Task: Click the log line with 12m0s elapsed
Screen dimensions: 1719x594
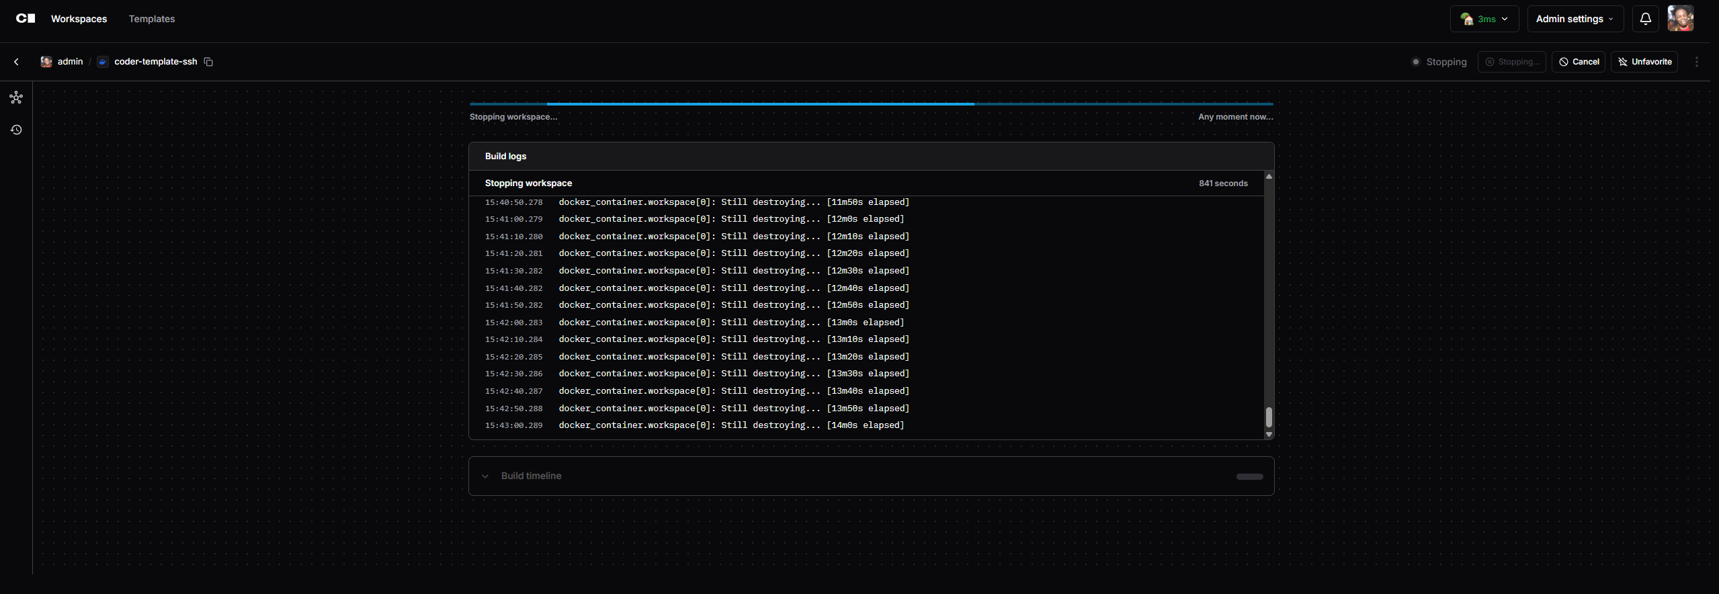Action: [x=866, y=219]
